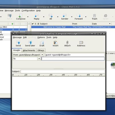
Task: Open the To header type dropdown
Action: click(39, 59)
